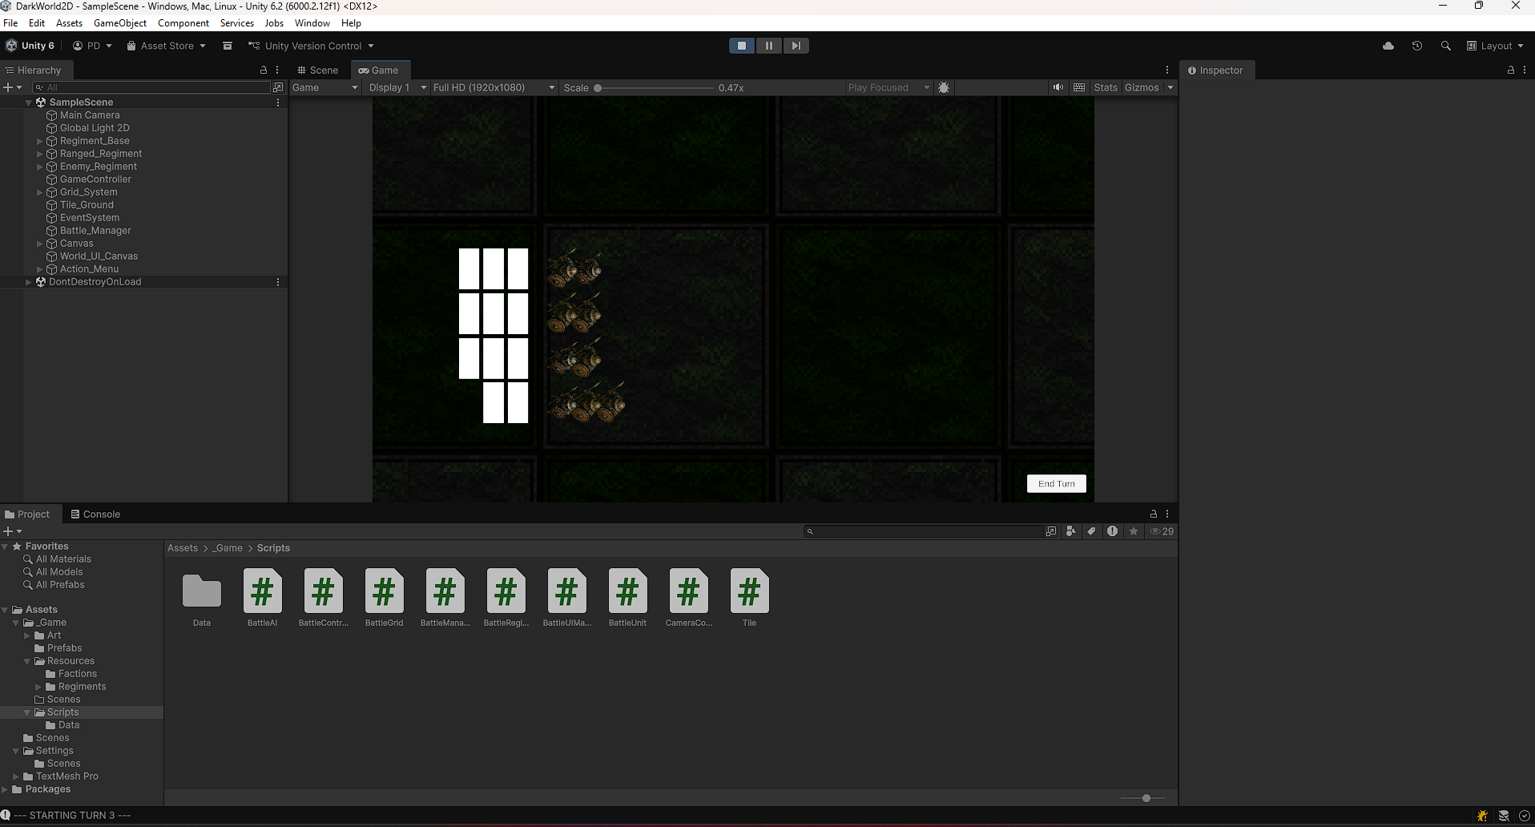1535x827 pixels.
Task: Click the _Game breadcrumb link
Action: pyautogui.click(x=228, y=548)
